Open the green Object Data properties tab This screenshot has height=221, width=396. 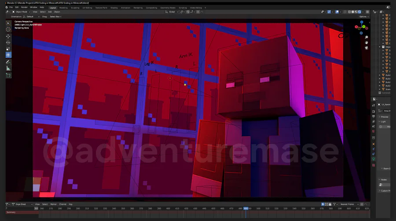374,159
